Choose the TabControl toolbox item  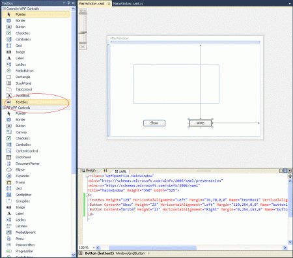click(x=36, y=89)
